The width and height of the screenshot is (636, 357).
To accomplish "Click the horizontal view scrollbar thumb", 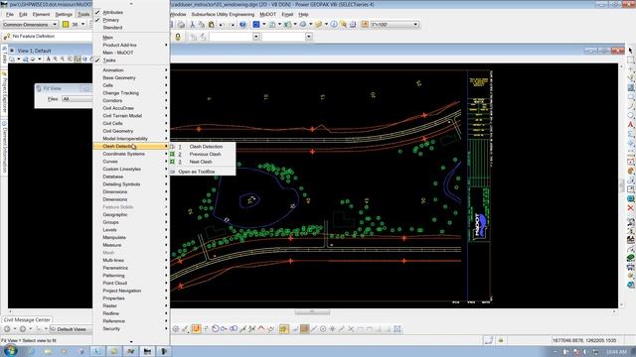I will [x=312, y=311].
